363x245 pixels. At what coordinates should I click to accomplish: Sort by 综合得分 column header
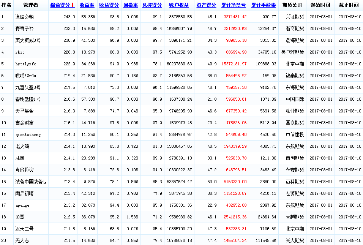(x=60, y=5)
